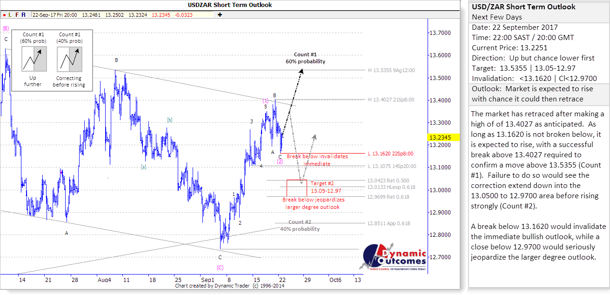Click the Count #2 40% probability annotation
Image resolution: width=610 pixels, height=295 pixels.
tap(300, 225)
